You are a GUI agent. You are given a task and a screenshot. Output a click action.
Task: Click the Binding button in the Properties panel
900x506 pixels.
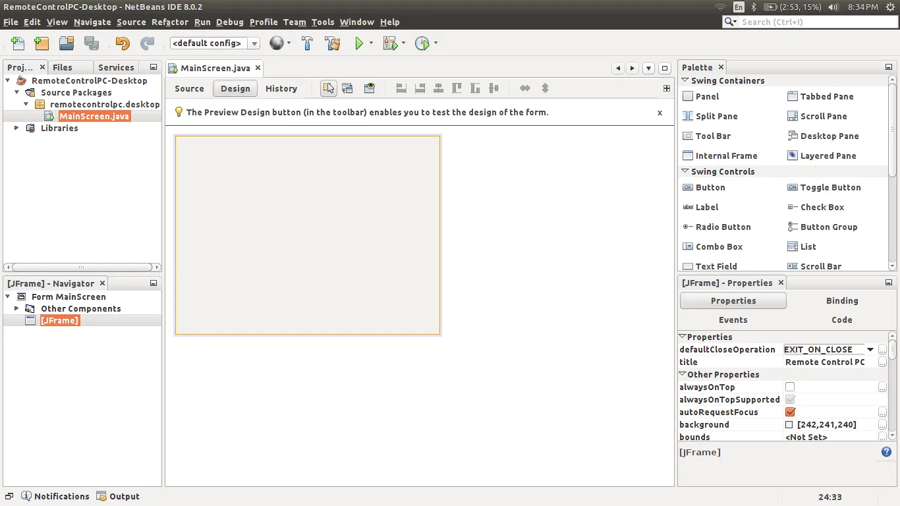(842, 300)
